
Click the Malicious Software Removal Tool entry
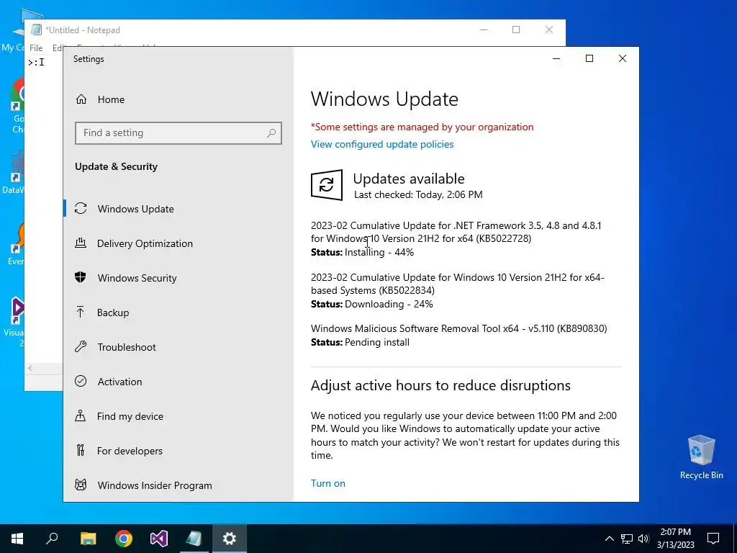tap(458, 328)
